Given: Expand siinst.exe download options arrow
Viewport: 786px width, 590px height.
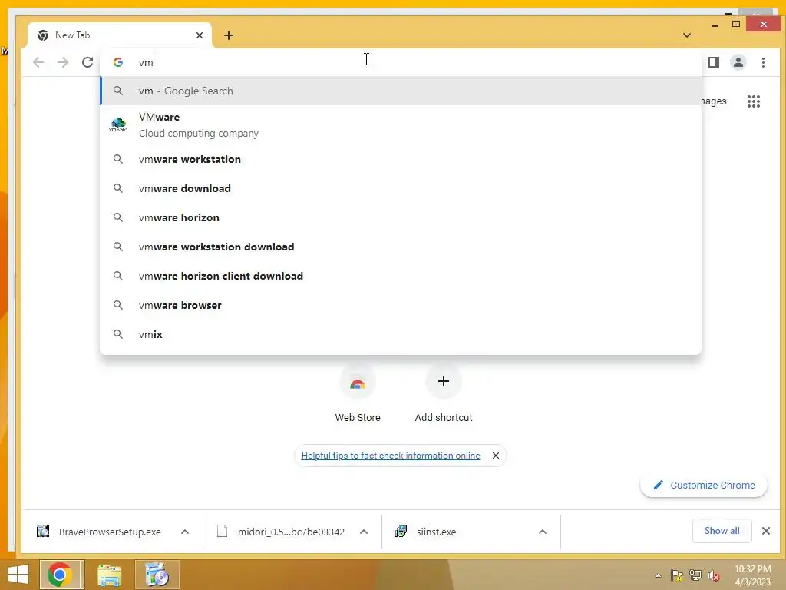Looking at the screenshot, I should pyautogui.click(x=542, y=532).
